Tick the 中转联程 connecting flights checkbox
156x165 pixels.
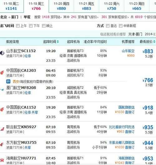(x=121, y=26)
